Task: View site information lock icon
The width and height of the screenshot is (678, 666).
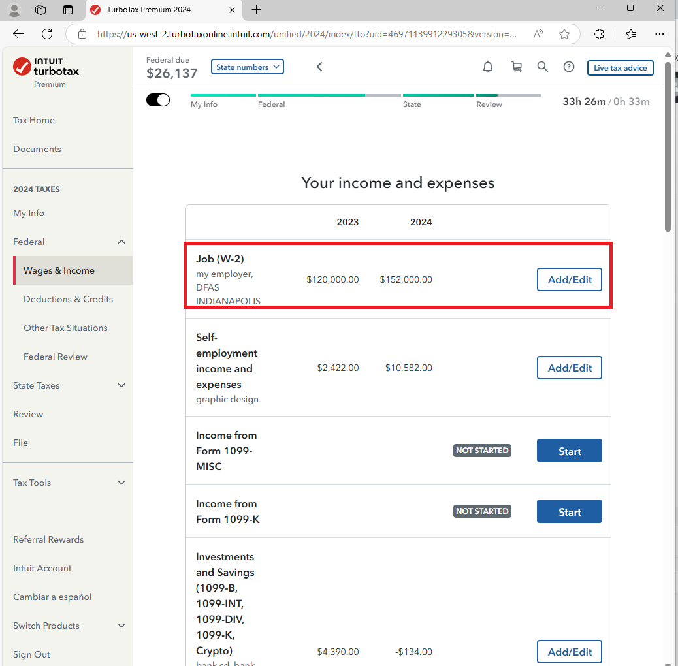Action: [x=82, y=34]
